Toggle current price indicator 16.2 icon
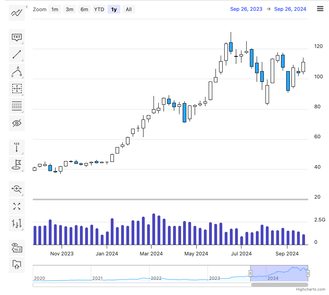329x295 pixels. [x=17, y=248]
